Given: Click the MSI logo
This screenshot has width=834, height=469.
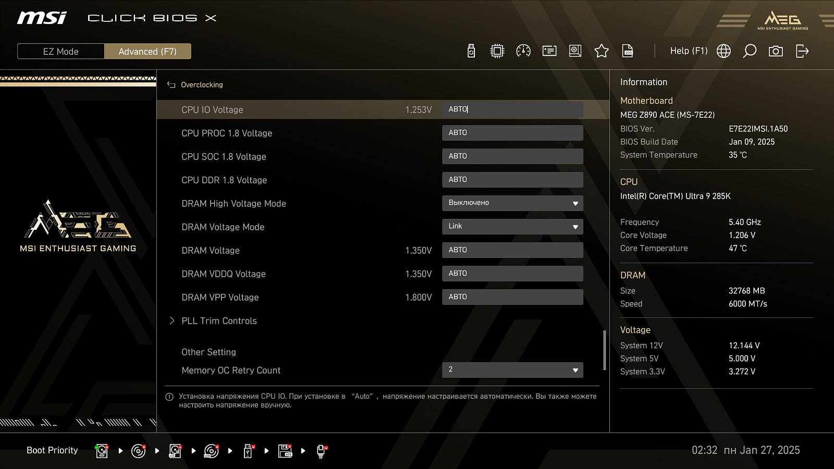Looking at the screenshot, I should tap(42, 18).
